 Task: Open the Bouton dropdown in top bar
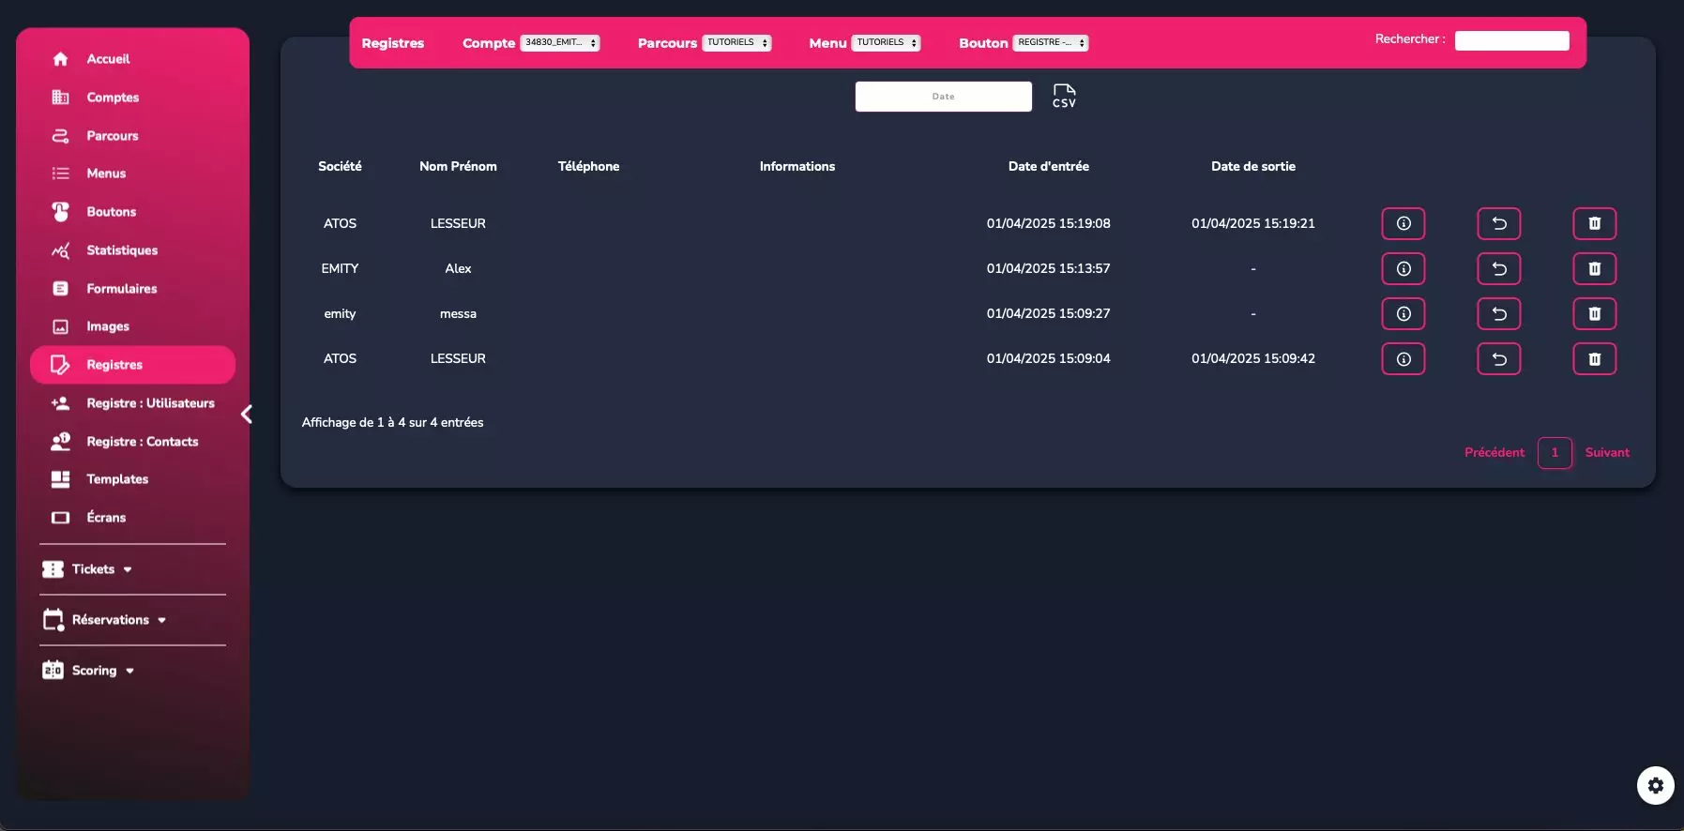click(1051, 42)
